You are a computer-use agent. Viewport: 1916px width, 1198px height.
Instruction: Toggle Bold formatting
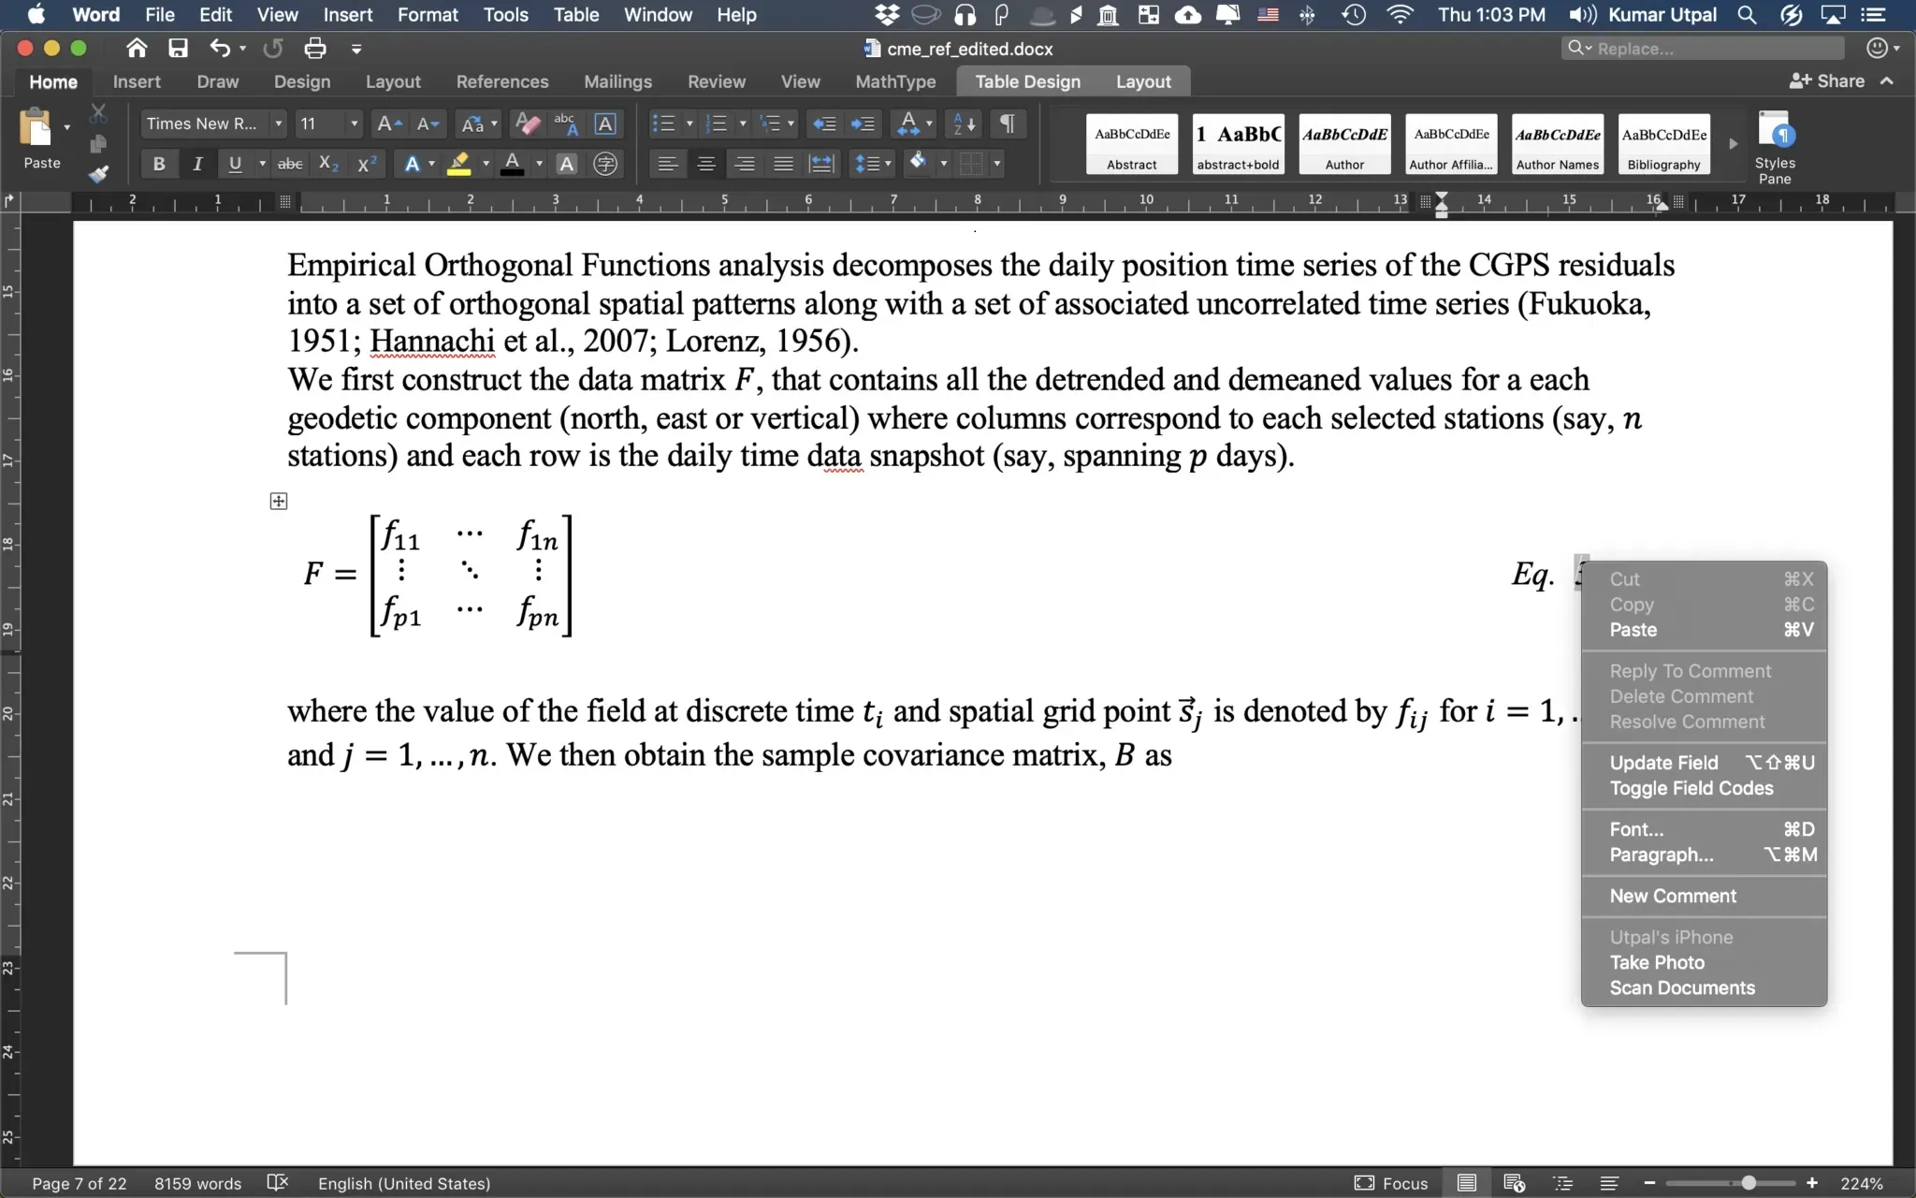pos(159,165)
